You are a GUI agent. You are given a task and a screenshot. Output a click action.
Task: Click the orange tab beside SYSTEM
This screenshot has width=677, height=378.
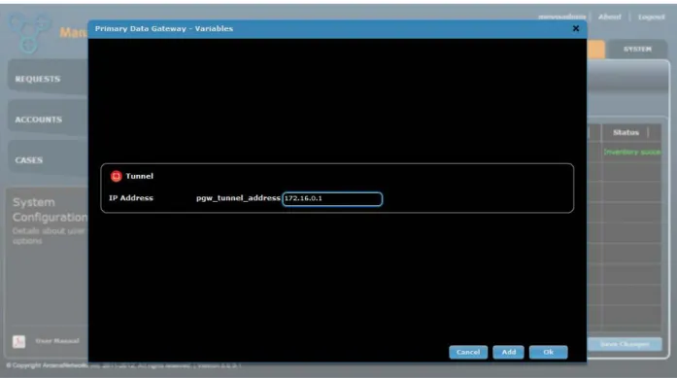(x=596, y=50)
